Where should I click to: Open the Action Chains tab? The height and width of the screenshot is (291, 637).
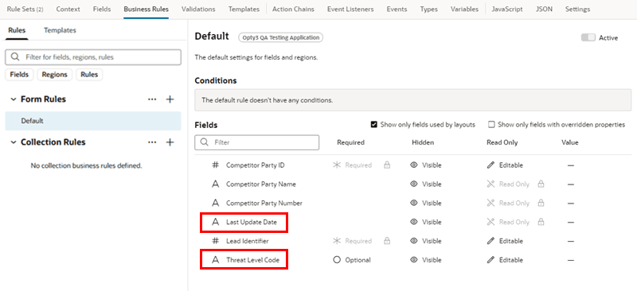293,9
